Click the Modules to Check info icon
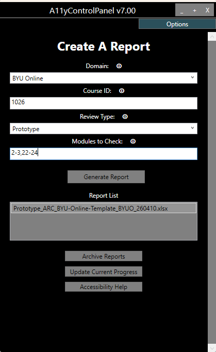 [133, 141]
